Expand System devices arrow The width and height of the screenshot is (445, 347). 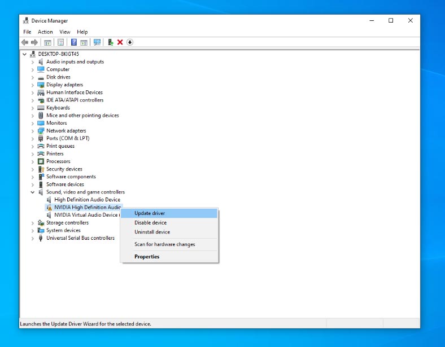click(x=33, y=231)
